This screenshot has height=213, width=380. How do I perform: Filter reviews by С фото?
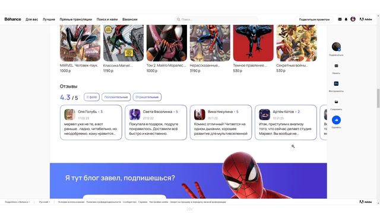coord(91,97)
